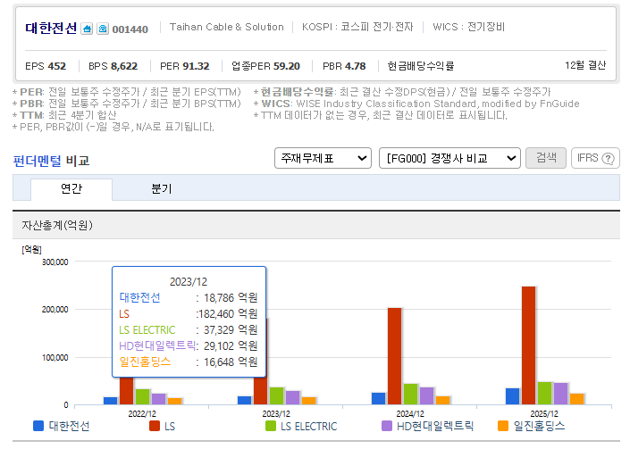This screenshot has height=449, width=630.
Task: Click the EPS 452 value
Action: (46, 66)
